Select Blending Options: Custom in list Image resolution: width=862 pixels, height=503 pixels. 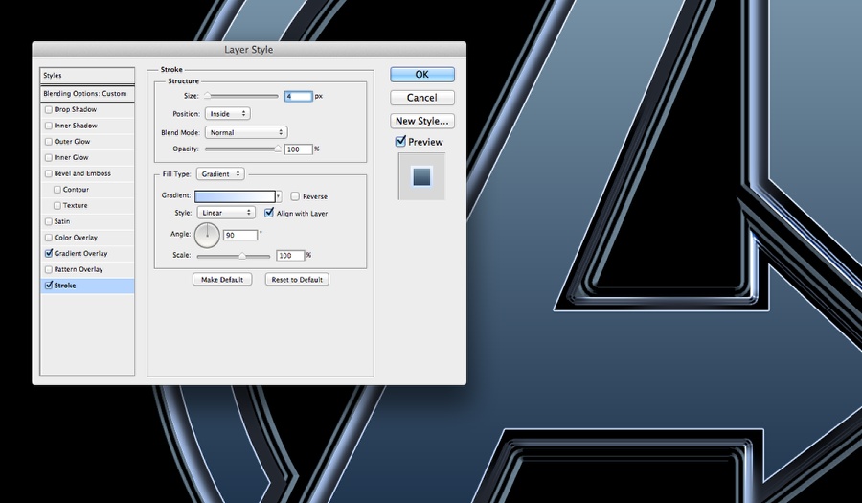[86, 94]
